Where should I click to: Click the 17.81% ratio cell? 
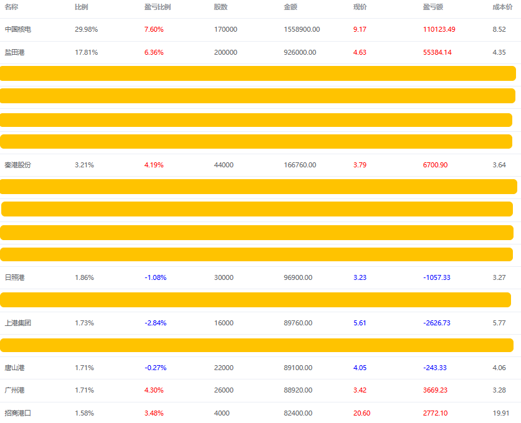pyautogui.click(x=87, y=52)
